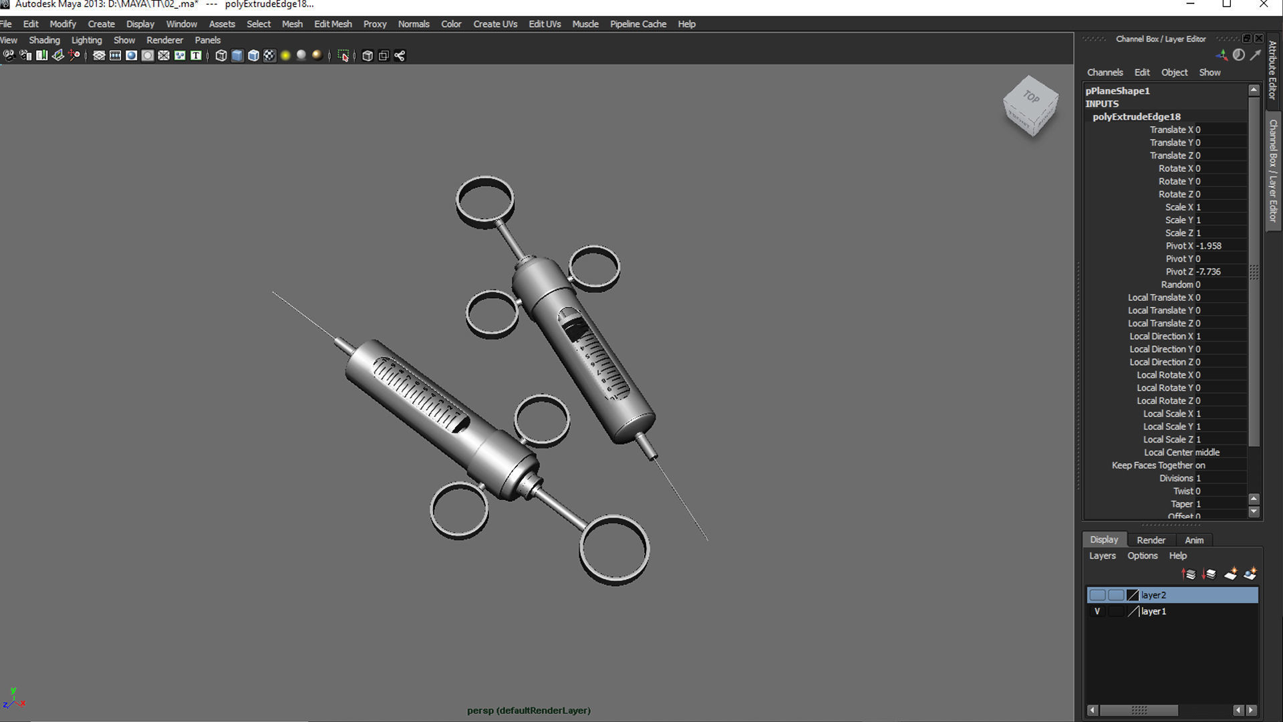This screenshot has height=722, width=1283.
Task: Switch to the Anim layer tab
Action: coord(1194,539)
